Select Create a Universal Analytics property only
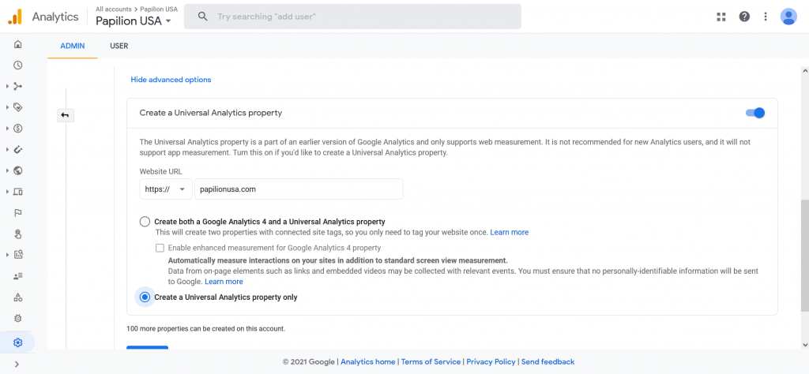Screen dimensions: 809x374 (145, 297)
